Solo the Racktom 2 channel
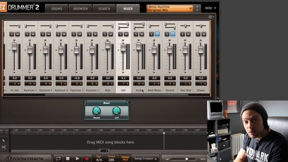288x162 pixels. tap(43, 34)
